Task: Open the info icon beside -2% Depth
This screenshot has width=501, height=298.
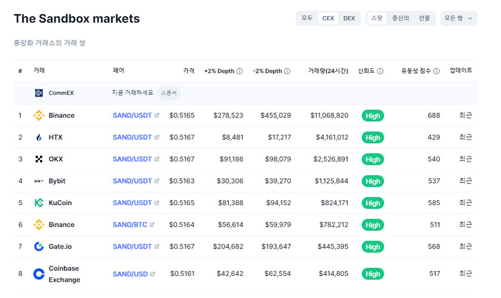Action: pos(287,72)
